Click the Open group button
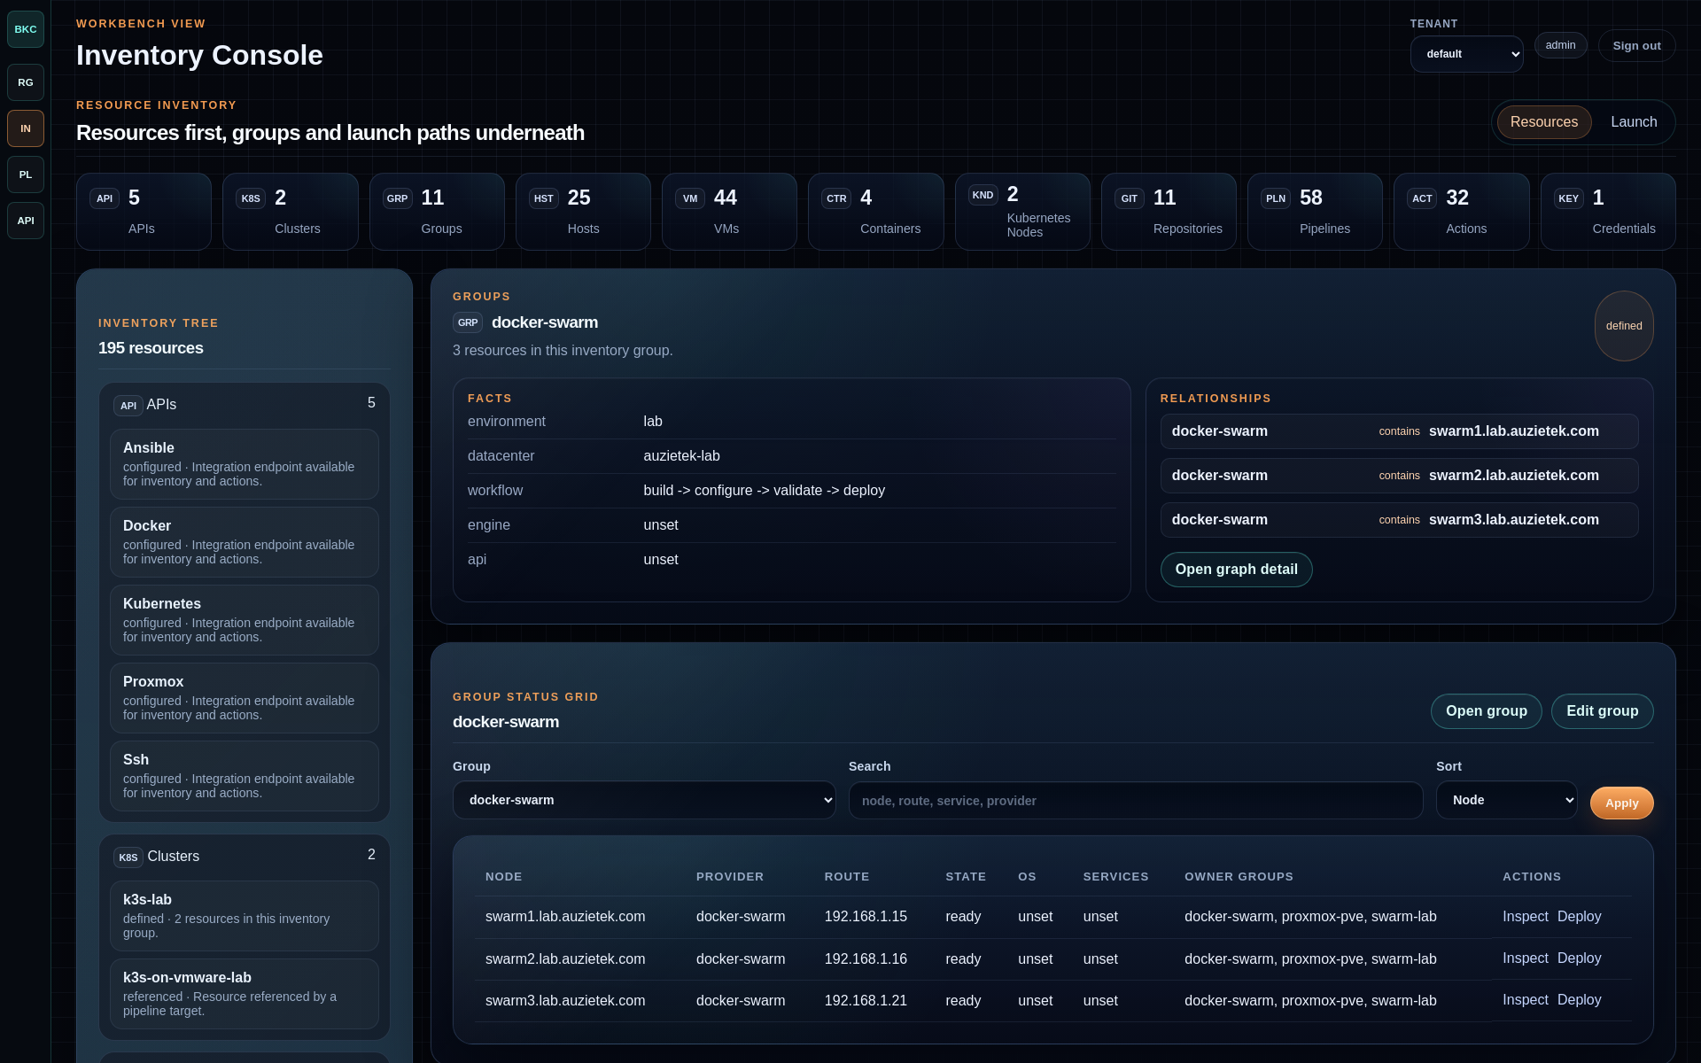 click(1486, 711)
